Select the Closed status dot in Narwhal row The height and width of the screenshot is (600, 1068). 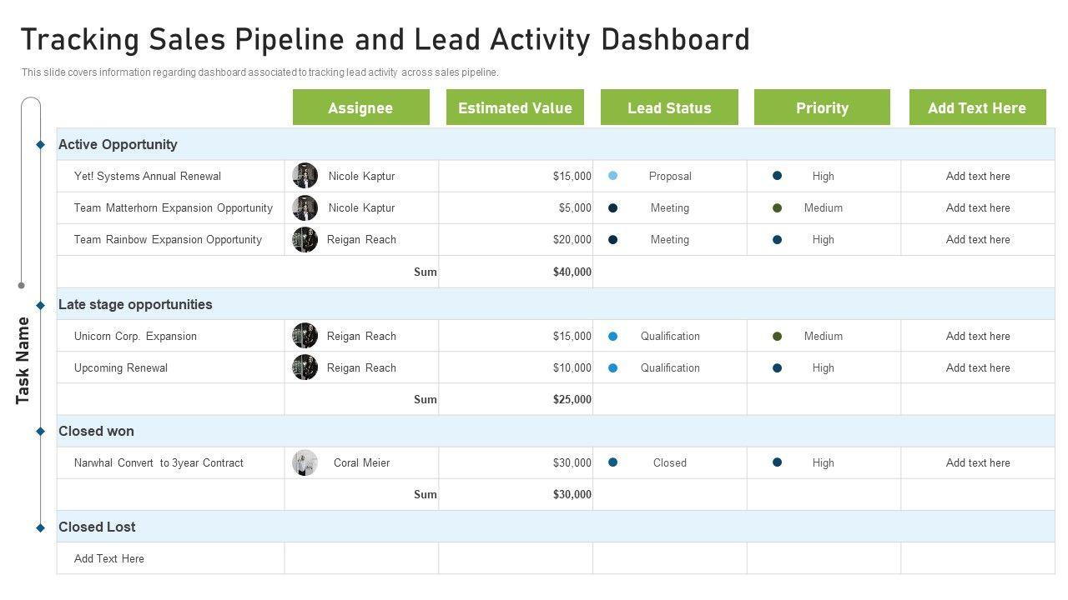[x=613, y=462]
